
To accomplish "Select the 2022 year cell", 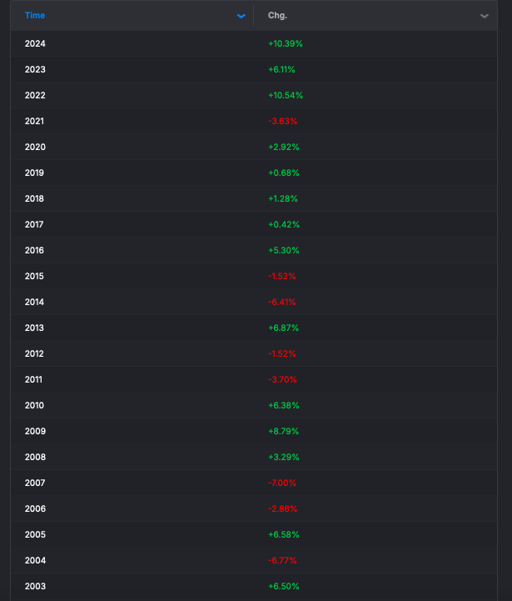I will (x=35, y=95).
